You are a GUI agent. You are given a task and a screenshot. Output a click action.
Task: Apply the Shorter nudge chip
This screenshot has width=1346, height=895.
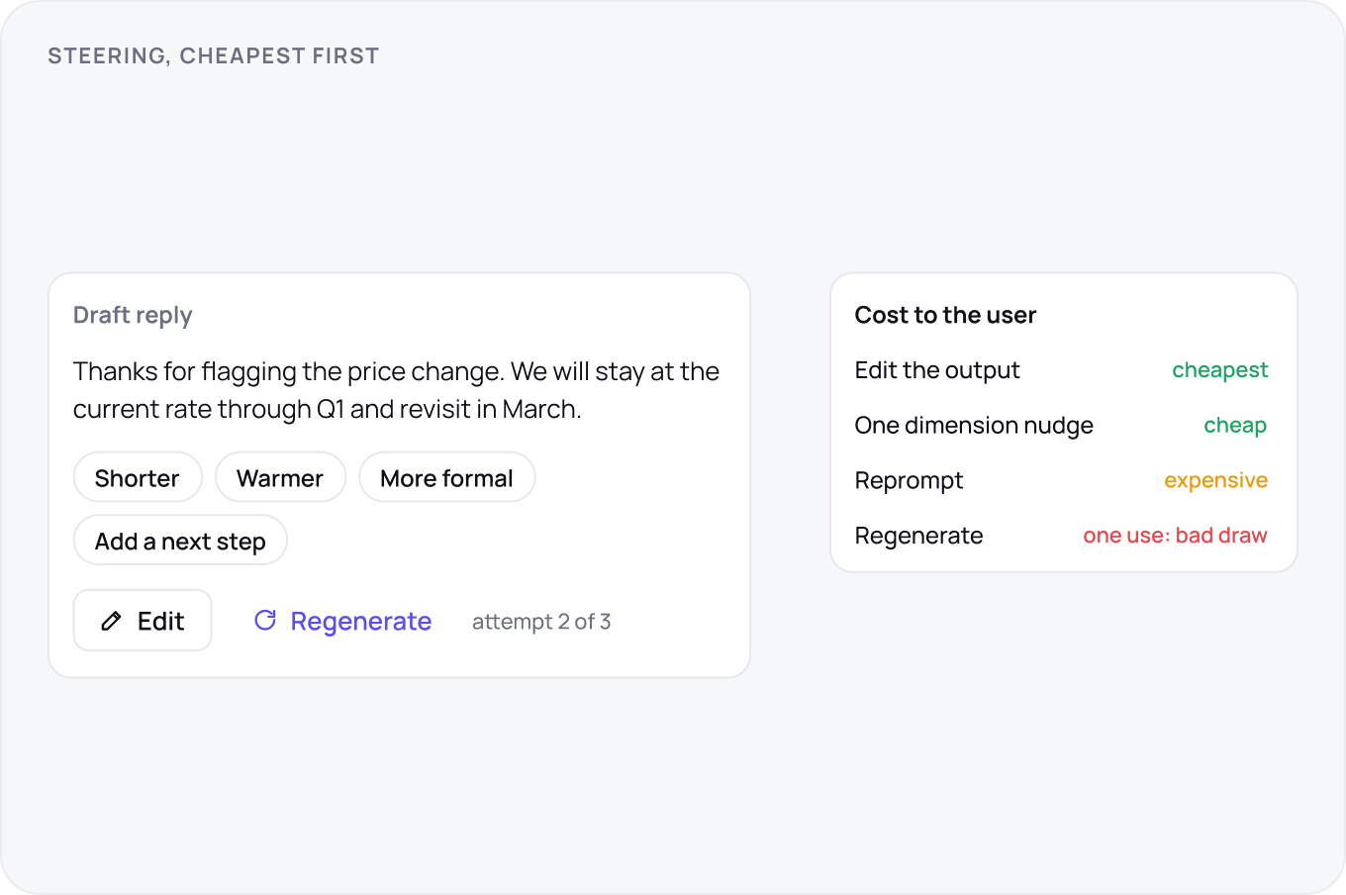(138, 478)
